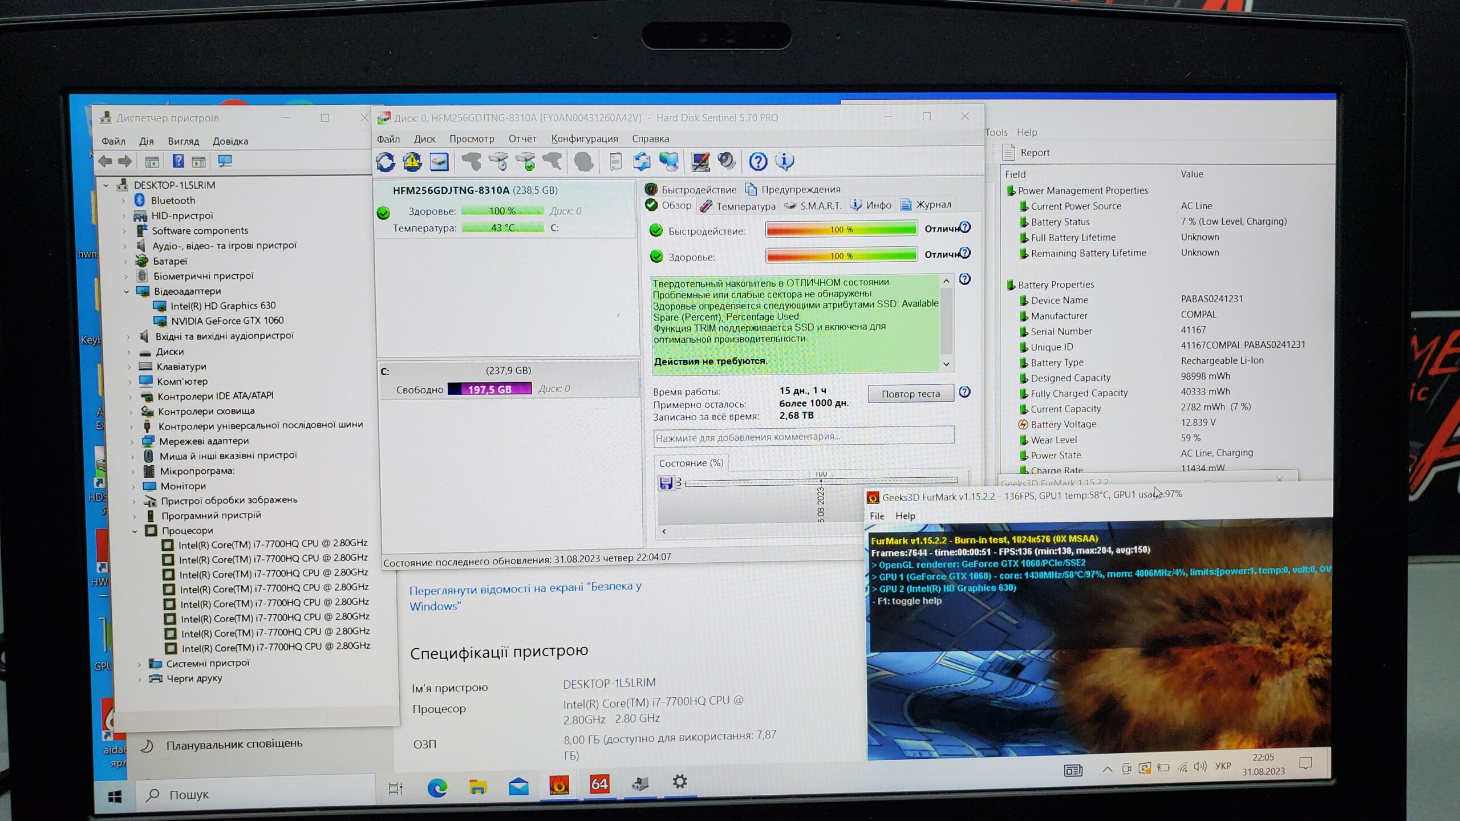Image resolution: width=1460 pixels, height=821 pixels.
Task: Click the yellow warning triangle toolbar icon
Action: pos(412,162)
